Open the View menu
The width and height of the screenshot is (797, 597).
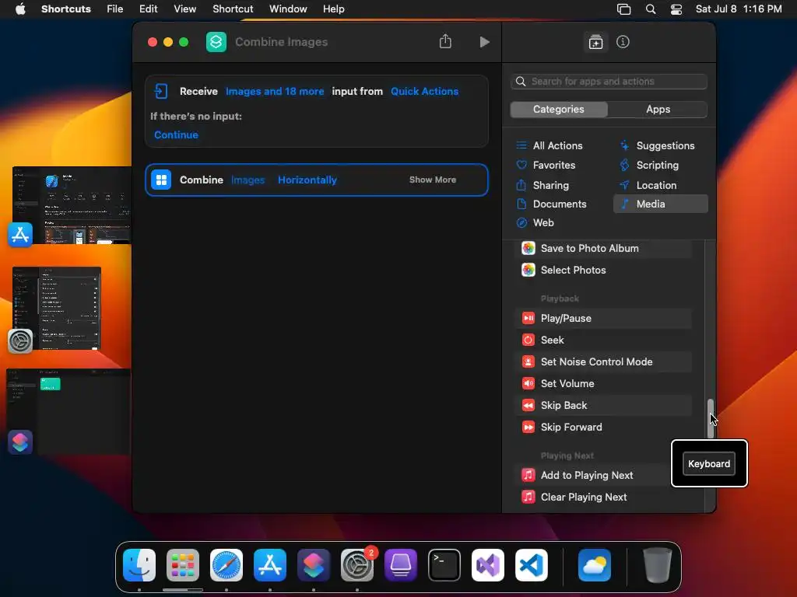tap(184, 9)
